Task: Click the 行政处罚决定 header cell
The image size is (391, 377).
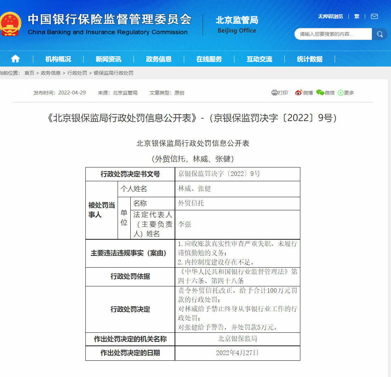Action: (x=130, y=309)
